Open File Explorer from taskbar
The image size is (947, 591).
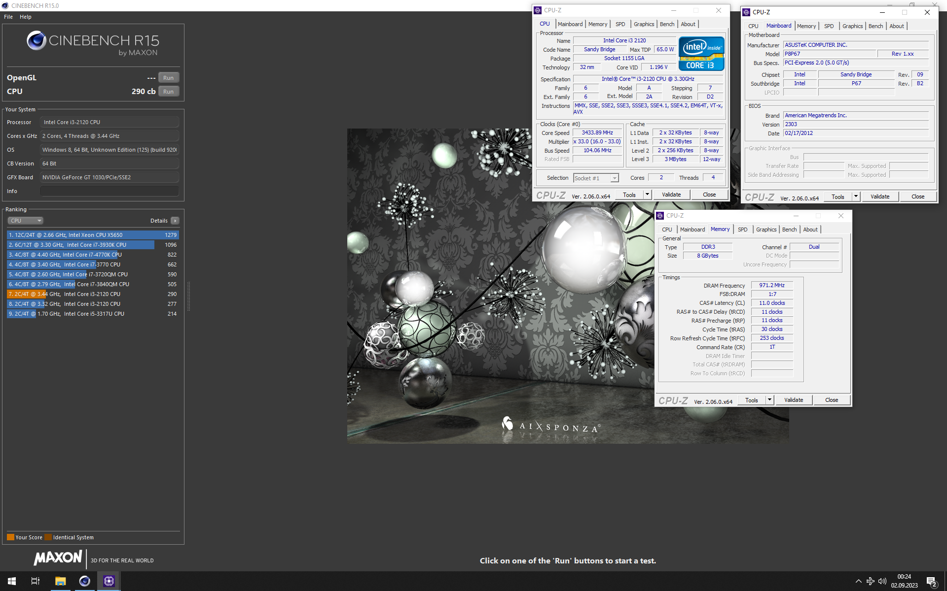click(x=60, y=581)
